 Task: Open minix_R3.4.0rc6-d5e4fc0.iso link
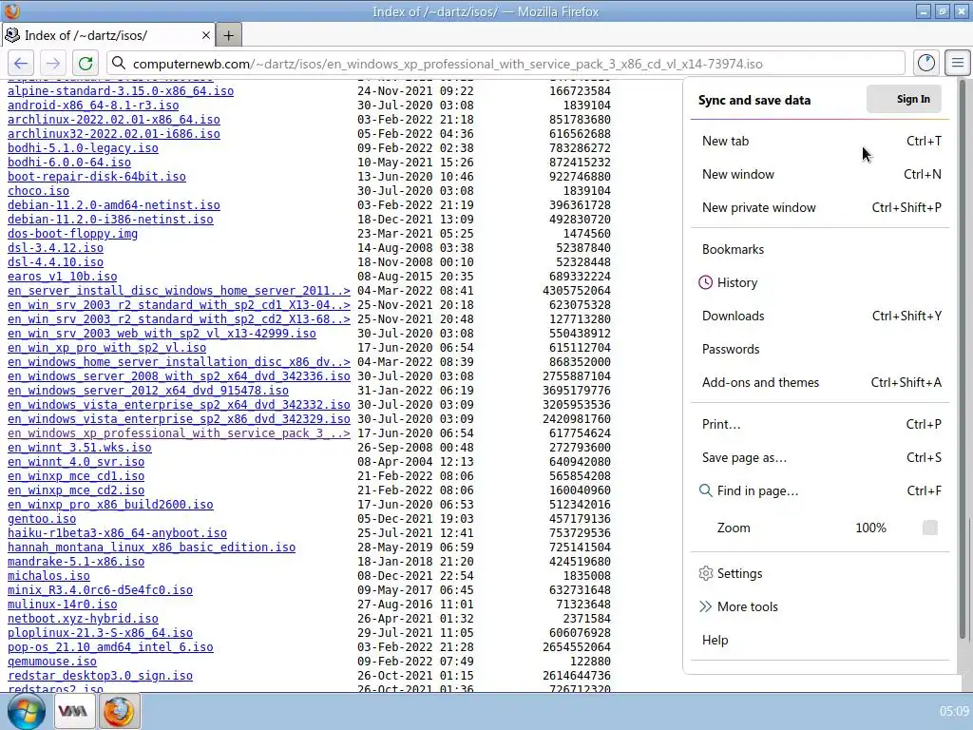coord(100,591)
